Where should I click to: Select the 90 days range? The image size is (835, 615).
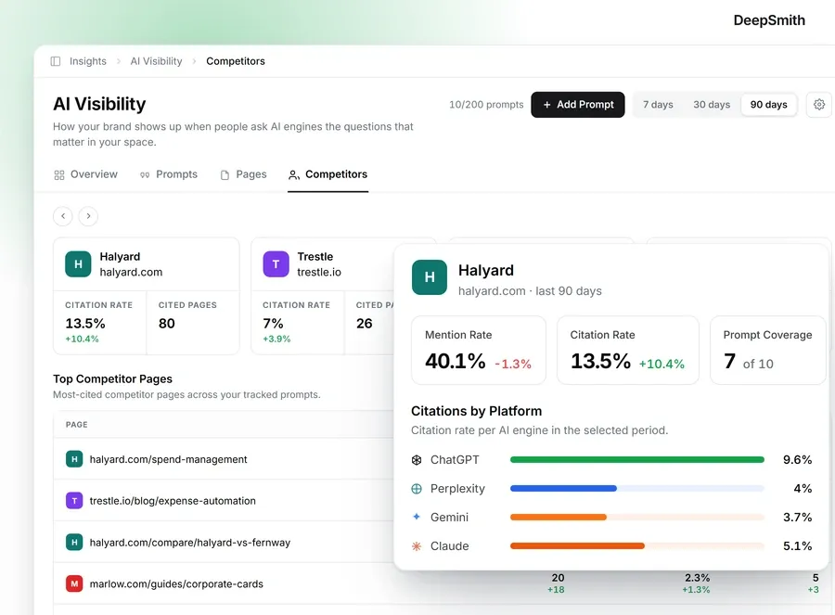coord(768,105)
